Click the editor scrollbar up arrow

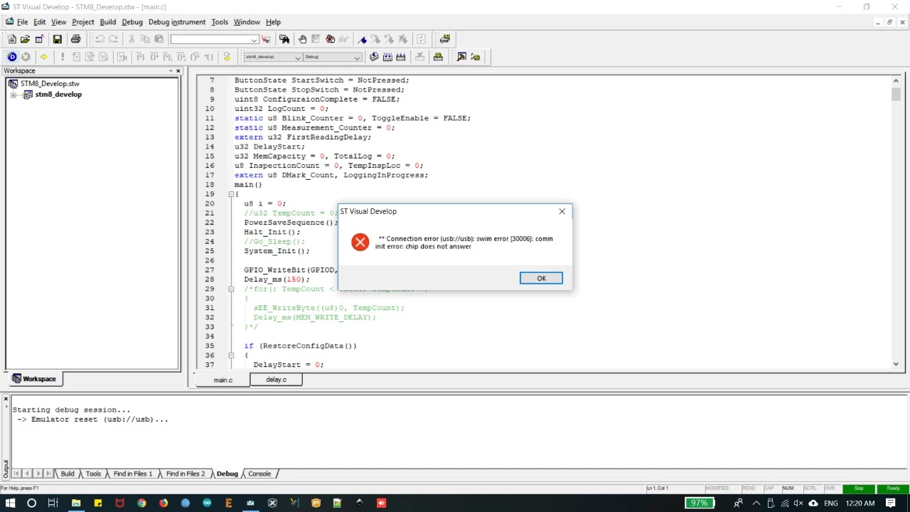coord(896,80)
